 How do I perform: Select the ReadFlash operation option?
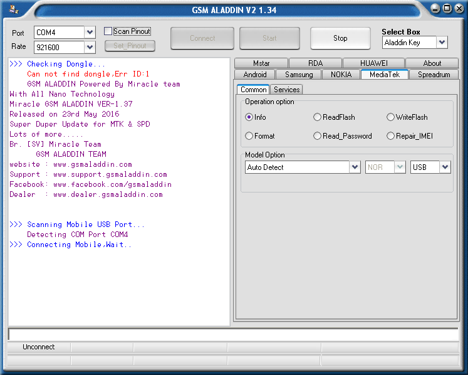[317, 117]
